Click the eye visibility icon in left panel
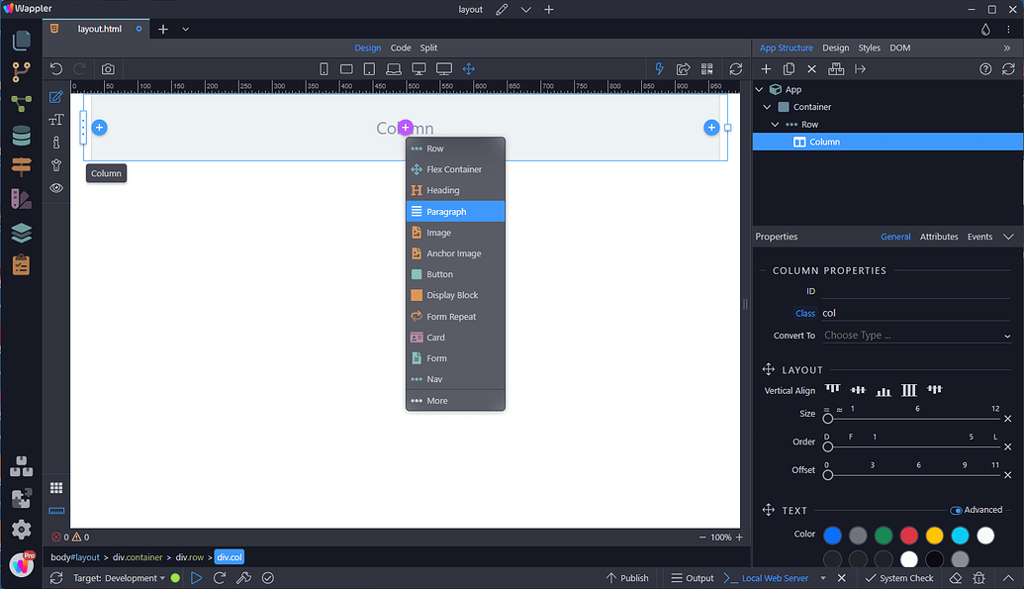Screen dimensions: 1024x589 56,187
